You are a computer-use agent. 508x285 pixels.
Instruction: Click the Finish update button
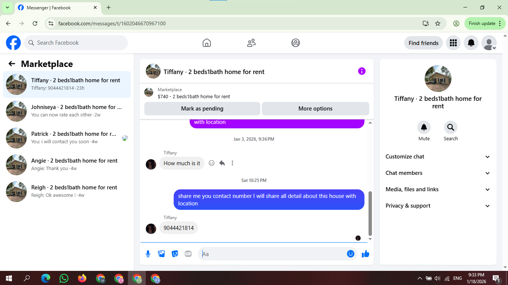(x=485, y=23)
